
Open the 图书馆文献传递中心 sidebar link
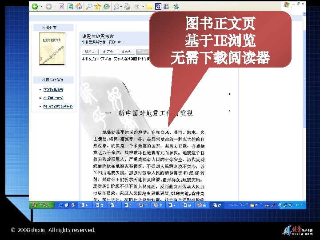pyautogui.click(x=58, y=106)
